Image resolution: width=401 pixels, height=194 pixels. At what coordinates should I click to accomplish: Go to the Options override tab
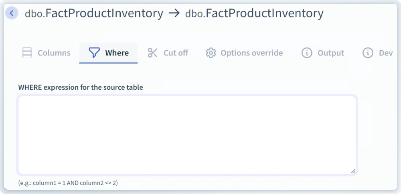click(251, 53)
